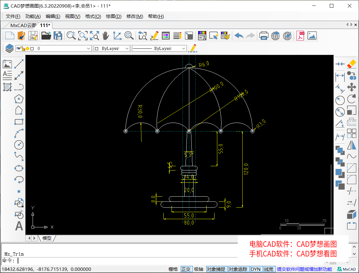Select the Ellipse drawing tool
359x273 pixels.
click(x=19, y=168)
